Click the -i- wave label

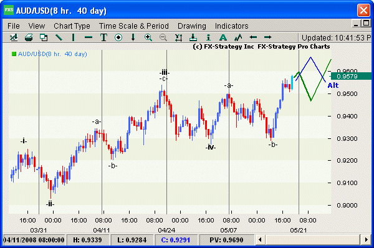coord(24,141)
